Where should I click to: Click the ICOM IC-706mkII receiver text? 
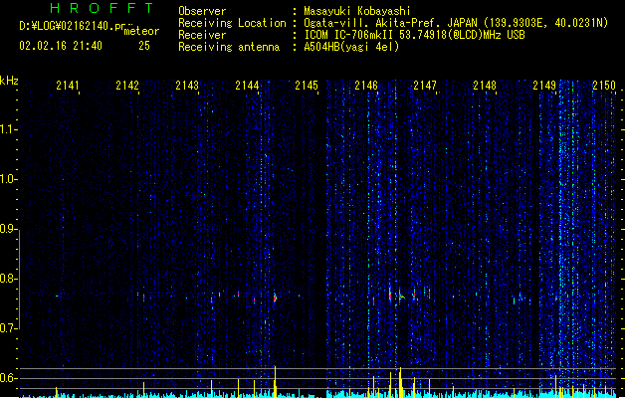tap(414, 35)
